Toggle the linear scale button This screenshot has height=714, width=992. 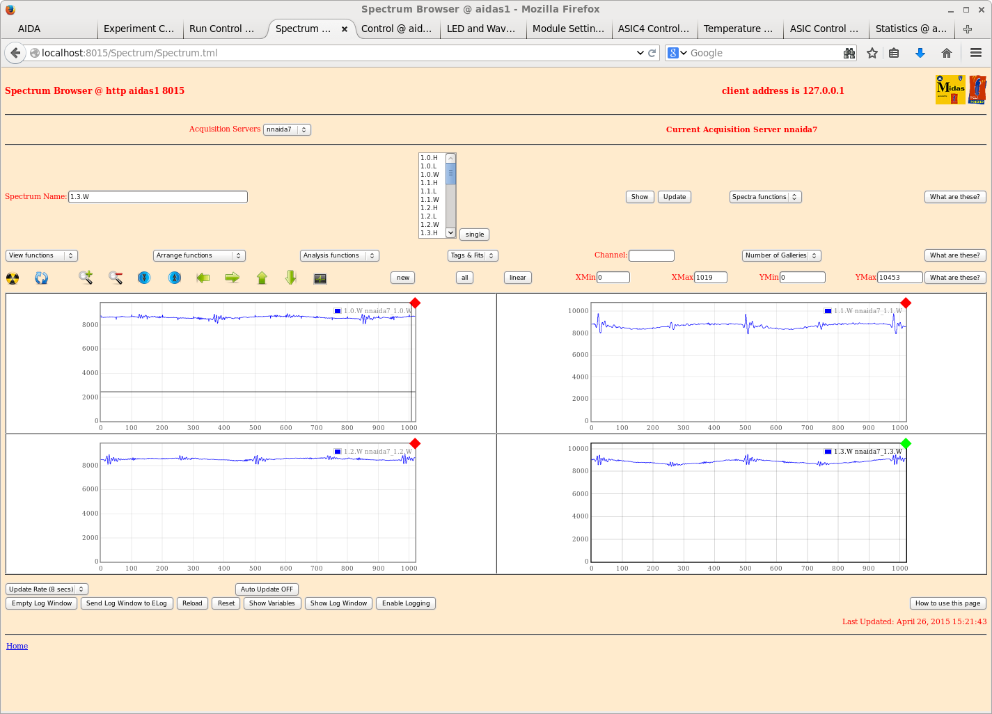coord(518,278)
